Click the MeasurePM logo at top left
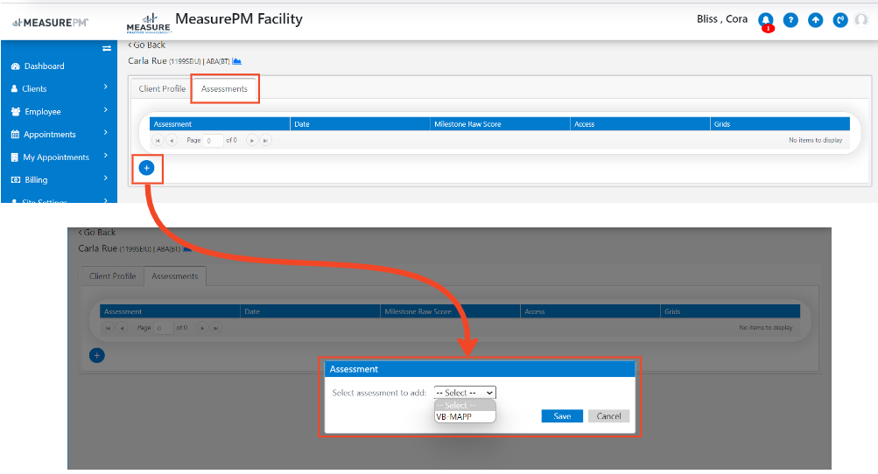The width and height of the screenshot is (878, 474). click(x=51, y=23)
